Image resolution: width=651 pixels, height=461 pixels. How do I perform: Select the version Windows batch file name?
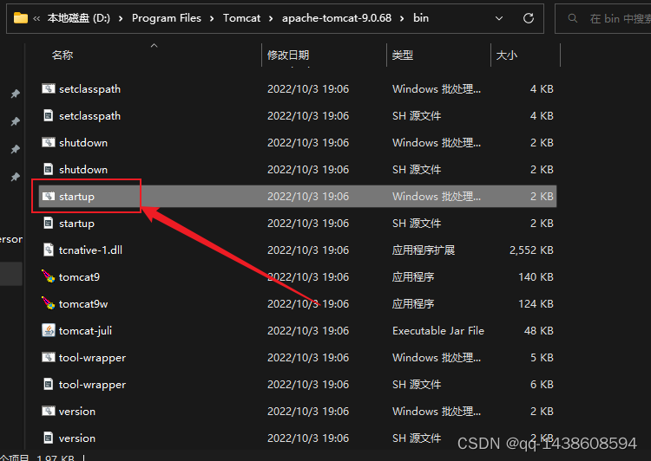pyautogui.click(x=77, y=412)
